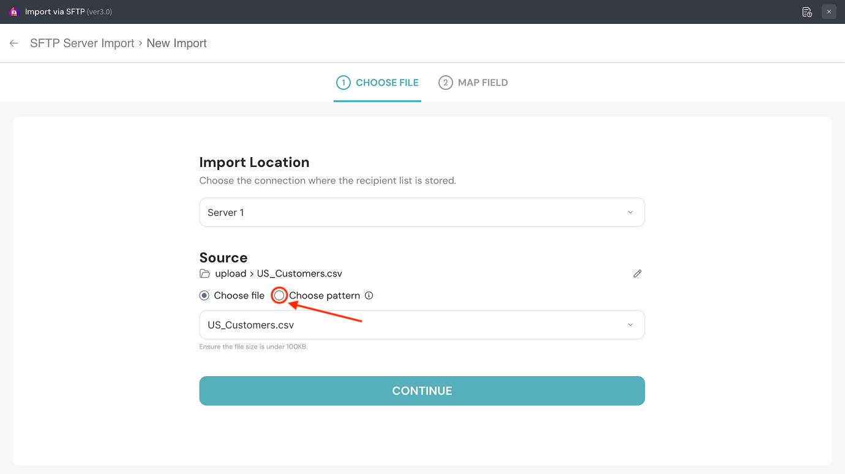Click the folder icon before upload path
The height and width of the screenshot is (474, 845).
click(x=205, y=273)
